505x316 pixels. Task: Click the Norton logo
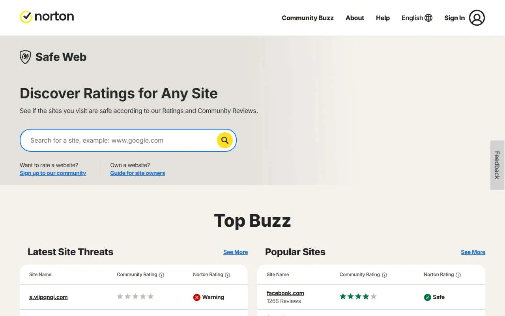[47, 17]
